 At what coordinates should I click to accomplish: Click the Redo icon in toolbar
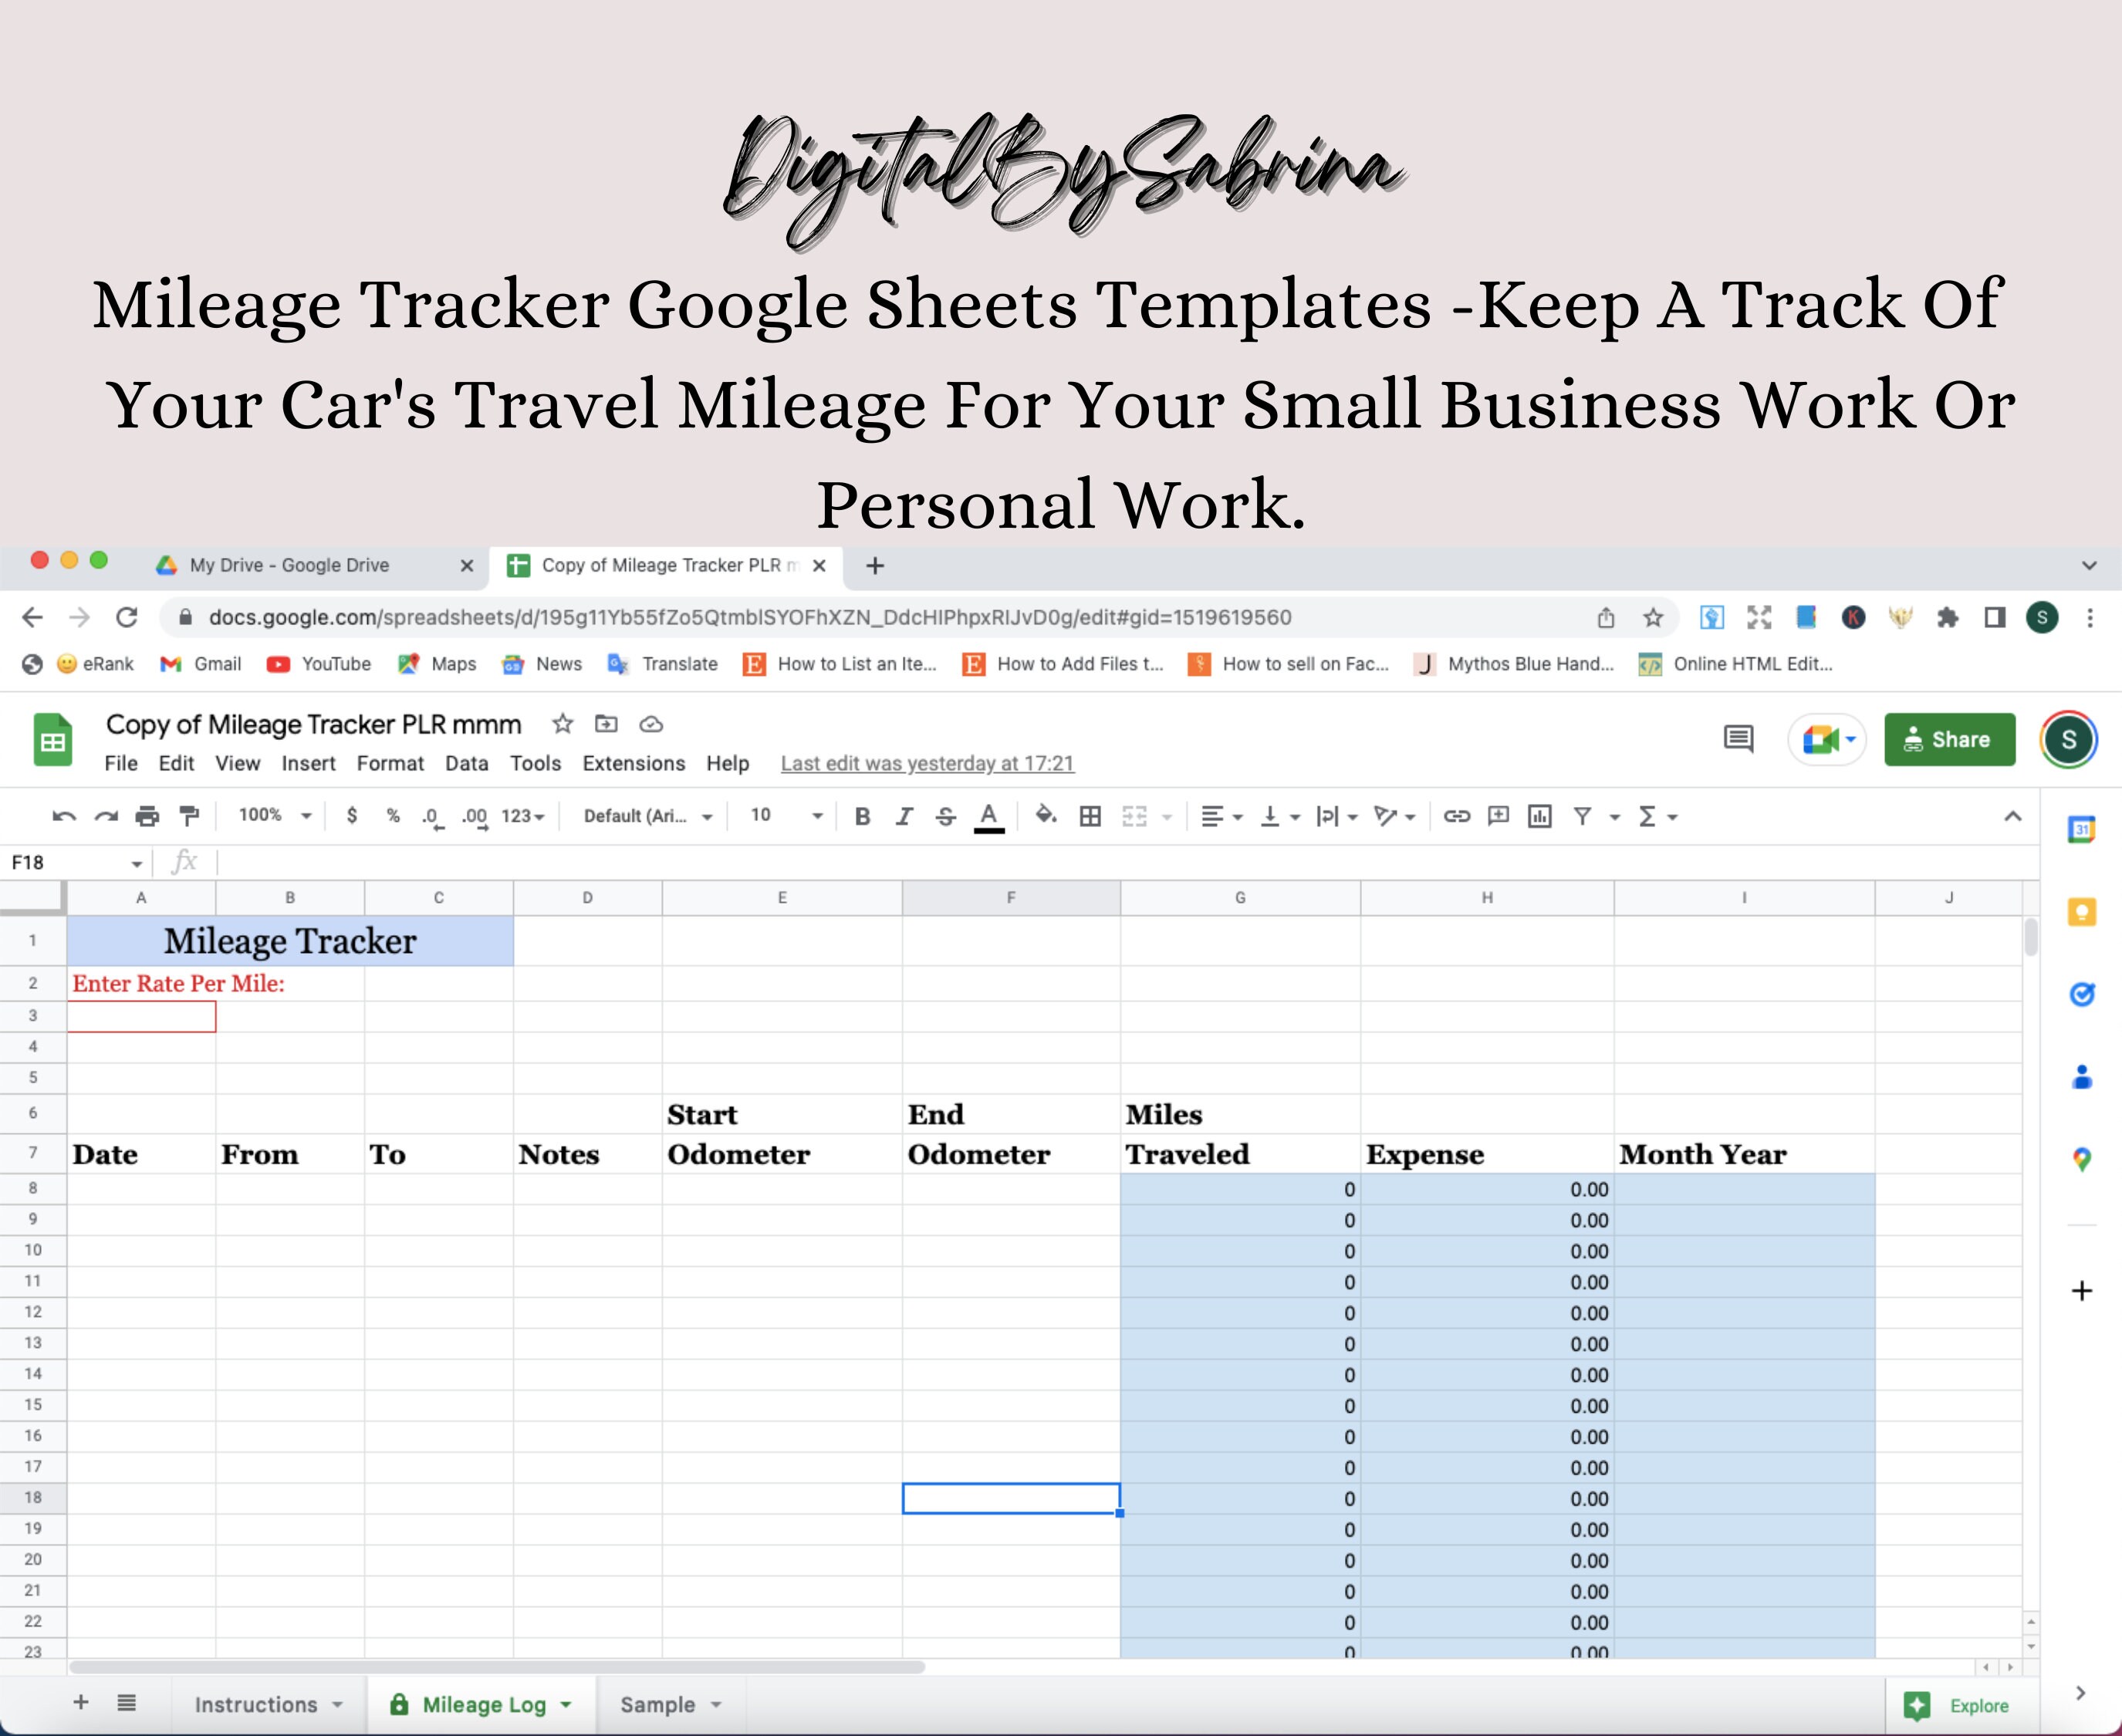click(106, 817)
